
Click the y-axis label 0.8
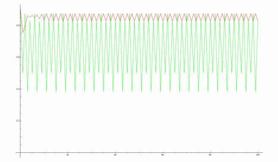tap(18, 25)
